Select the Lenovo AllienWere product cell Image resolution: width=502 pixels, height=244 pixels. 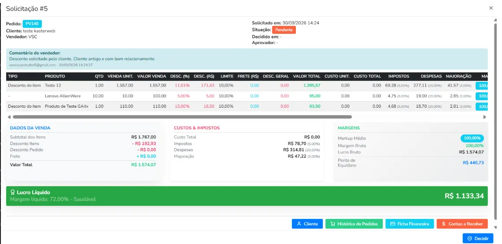(63, 96)
